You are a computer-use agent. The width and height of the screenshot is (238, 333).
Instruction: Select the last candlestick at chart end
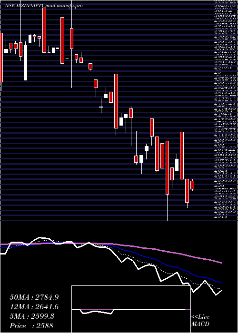pos(192,185)
